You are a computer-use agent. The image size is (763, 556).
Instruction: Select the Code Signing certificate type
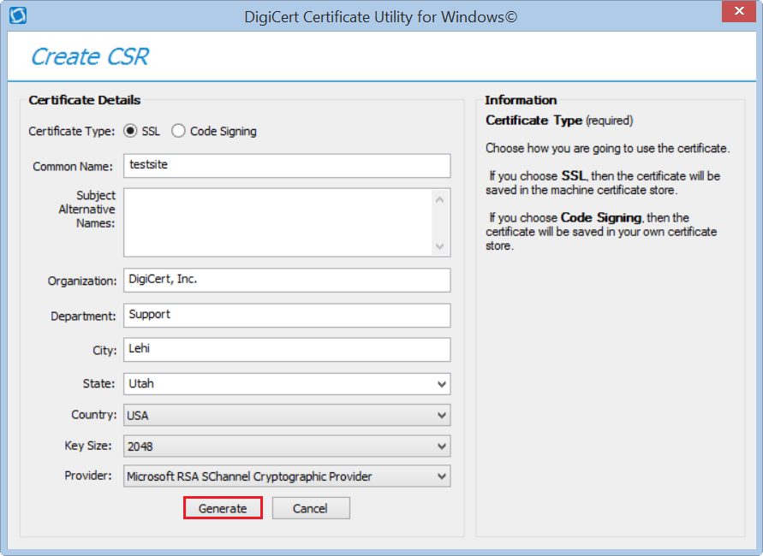click(x=178, y=131)
